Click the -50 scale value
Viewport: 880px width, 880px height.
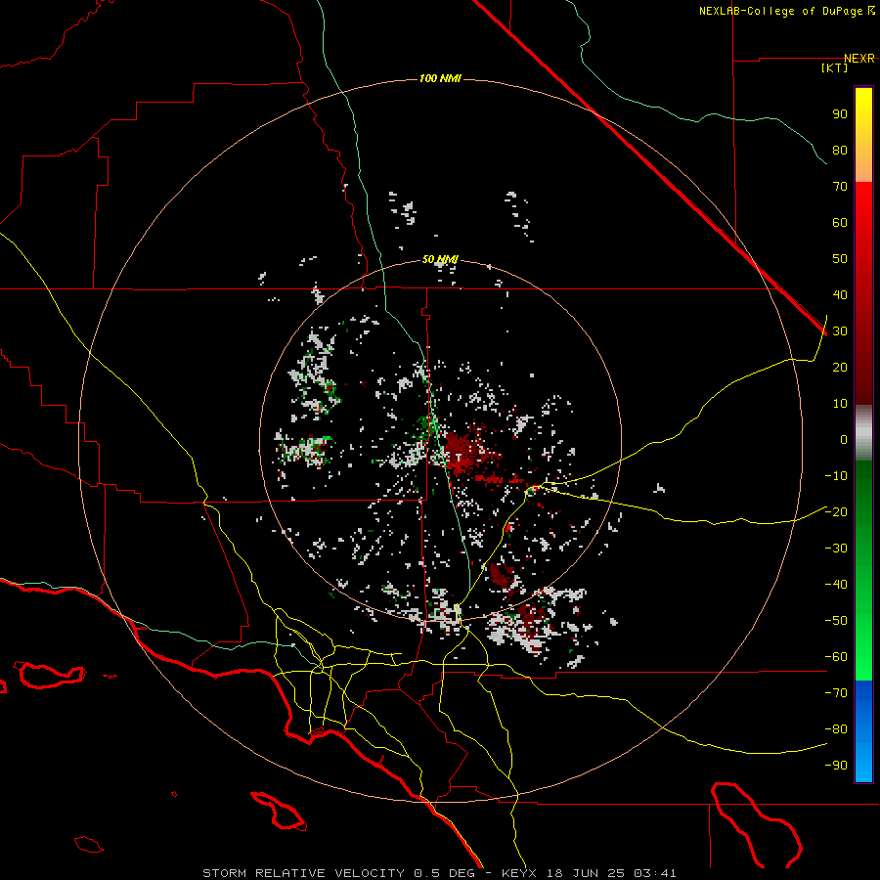tap(836, 621)
